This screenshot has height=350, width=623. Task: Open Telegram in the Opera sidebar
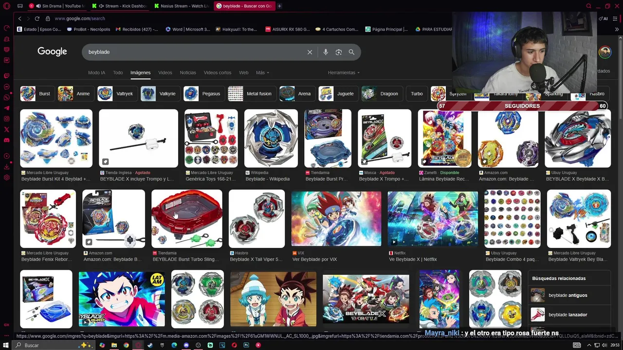[7, 108]
